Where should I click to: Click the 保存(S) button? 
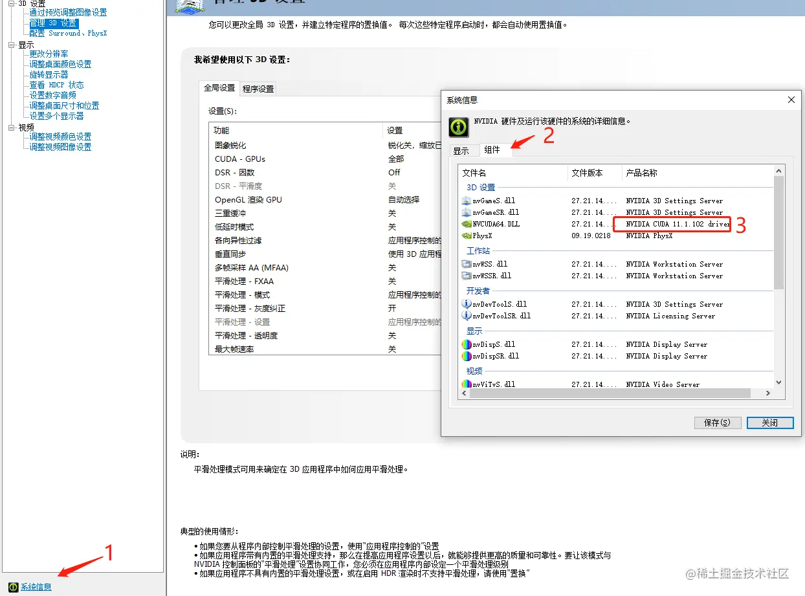(x=716, y=423)
